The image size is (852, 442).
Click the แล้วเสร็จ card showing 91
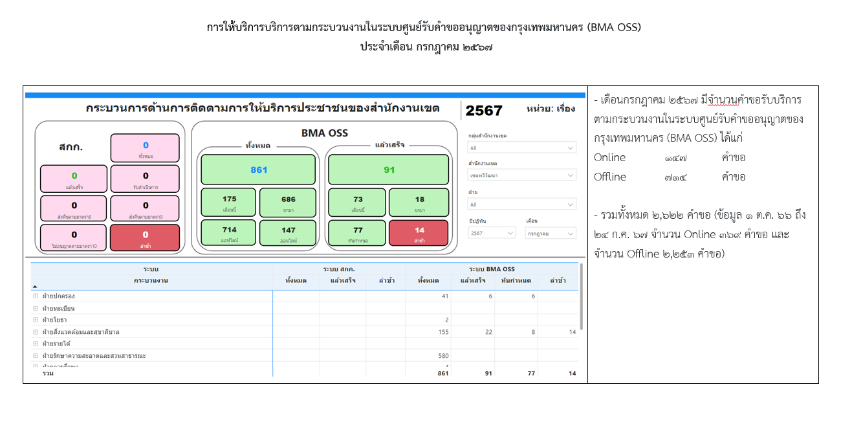pos(388,170)
